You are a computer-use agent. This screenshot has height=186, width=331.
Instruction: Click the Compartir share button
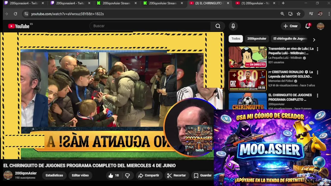pos(148,175)
